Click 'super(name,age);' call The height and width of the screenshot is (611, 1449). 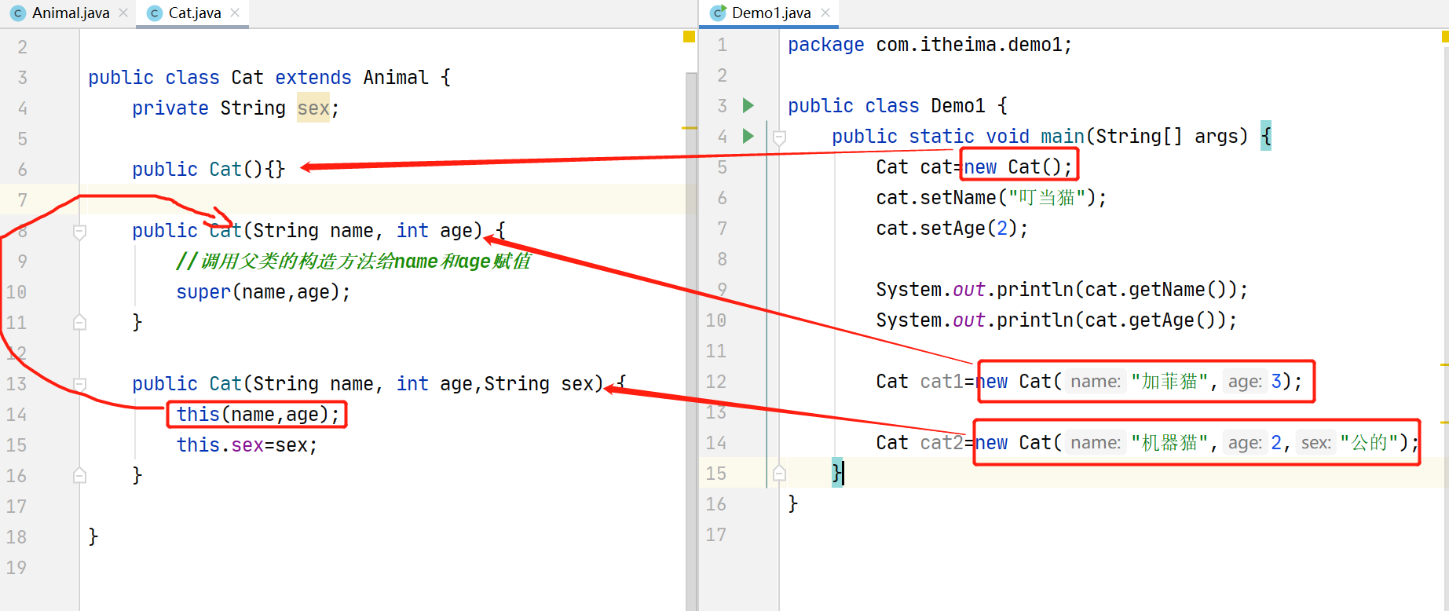pyautogui.click(x=263, y=292)
